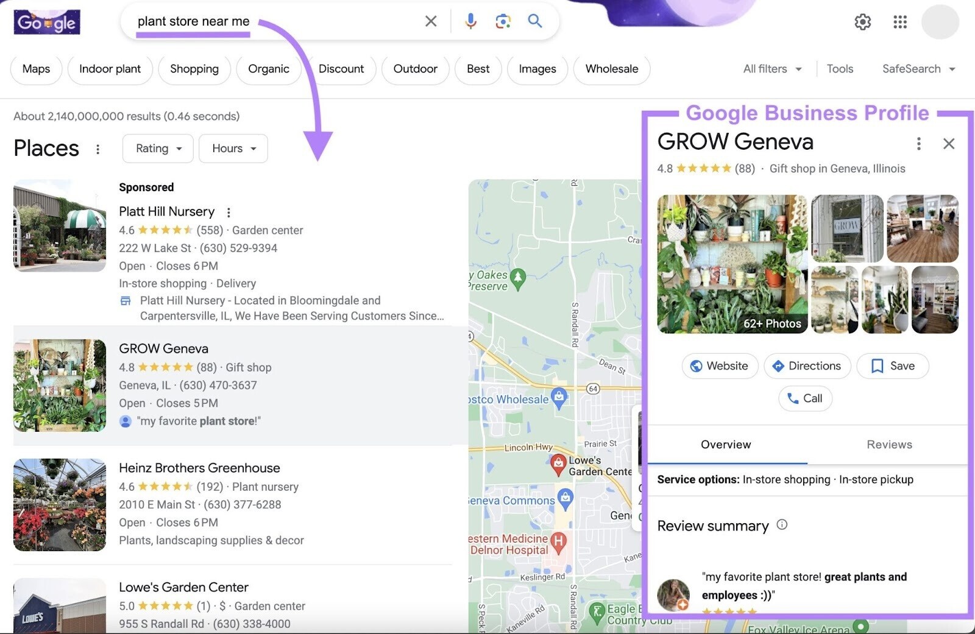Image resolution: width=975 pixels, height=634 pixels.
Task: Select the Best filter chip
Action: pos(478,69)
